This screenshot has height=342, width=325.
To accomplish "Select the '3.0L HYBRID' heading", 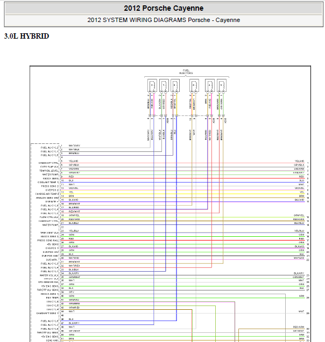I will click(26, 36).
